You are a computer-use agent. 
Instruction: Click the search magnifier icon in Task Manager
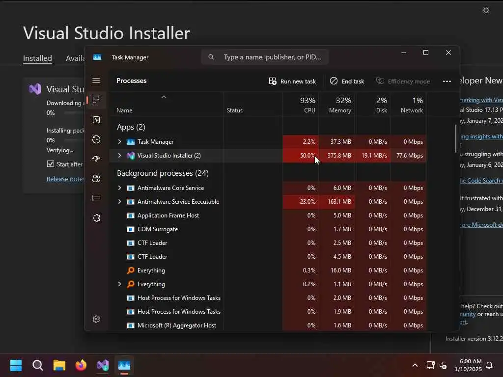click(211, 57)
